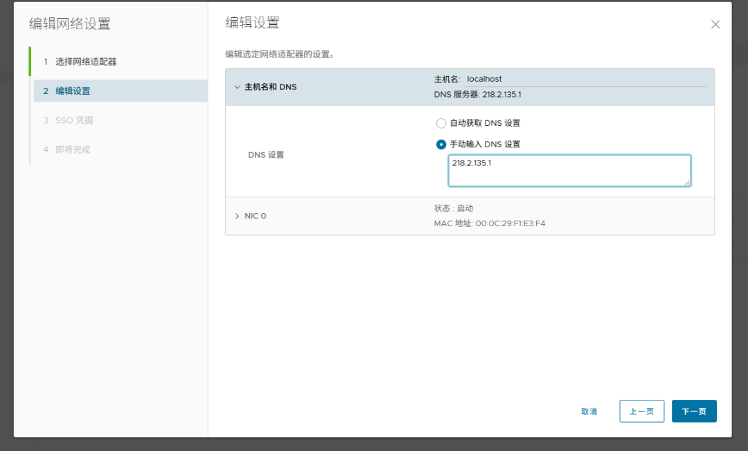Close the 编辑设置 dialog with X
Image resolution: width=748 pixels, height=451 pixels.
tap(715, 24)
